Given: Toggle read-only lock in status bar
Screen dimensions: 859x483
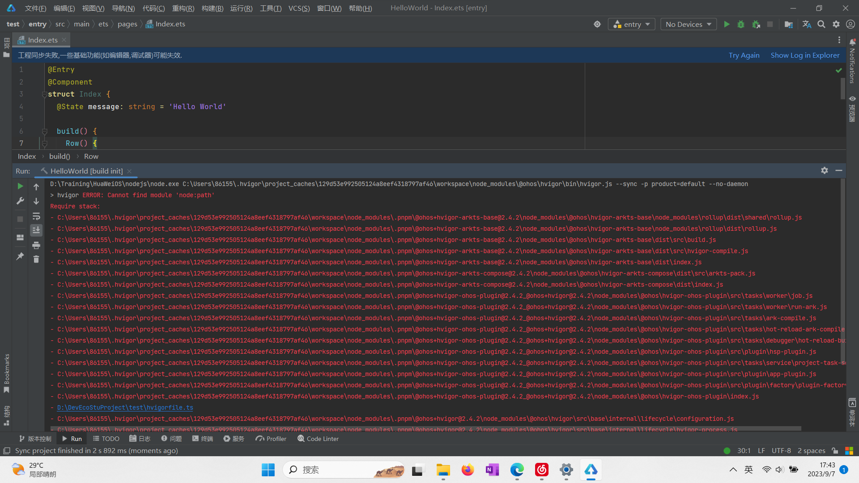Looking at the screenshot, I should [835, 451].
